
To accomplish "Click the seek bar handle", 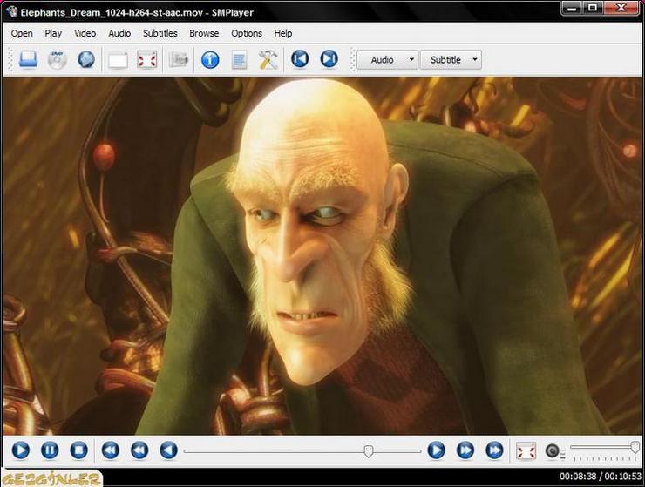I will [369, 451].
